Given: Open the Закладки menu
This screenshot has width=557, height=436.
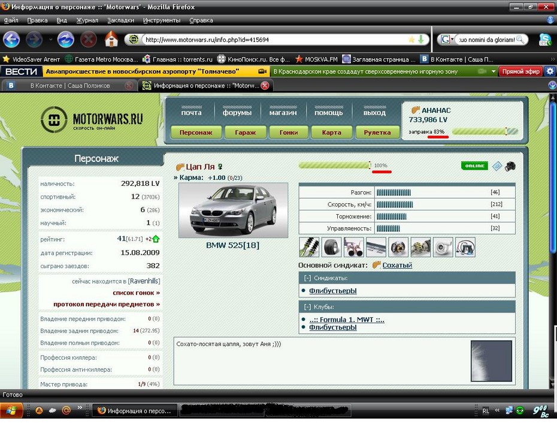Looking at the screenshot, I should coord(121,20).
